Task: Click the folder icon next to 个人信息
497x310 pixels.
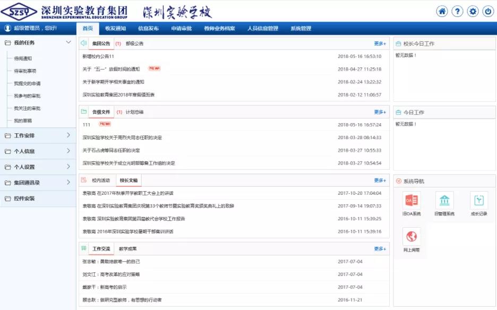Action: pyautogui.click(x=8, y=151)
